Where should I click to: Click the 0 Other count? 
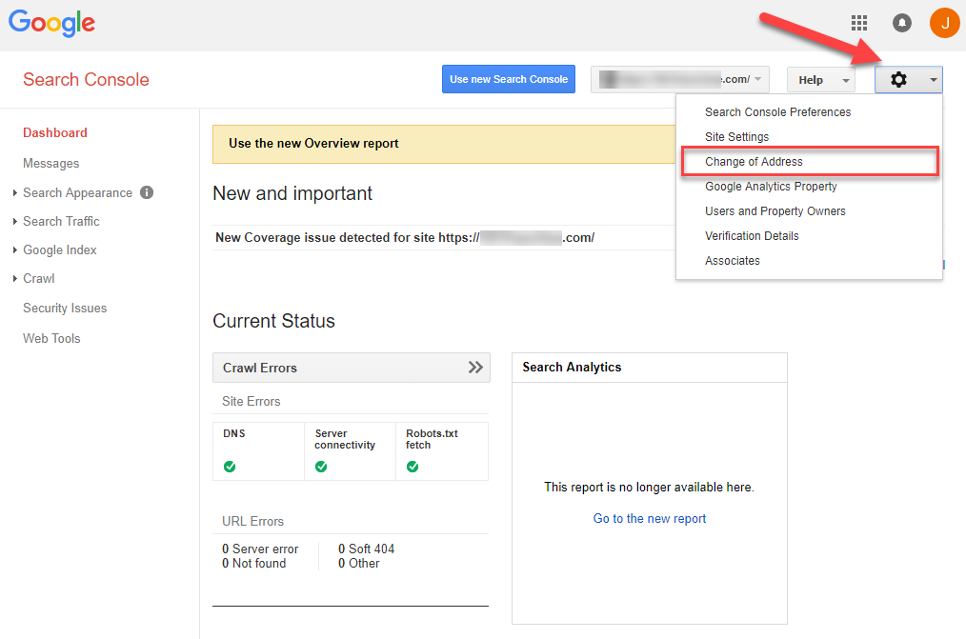(358, 563)
